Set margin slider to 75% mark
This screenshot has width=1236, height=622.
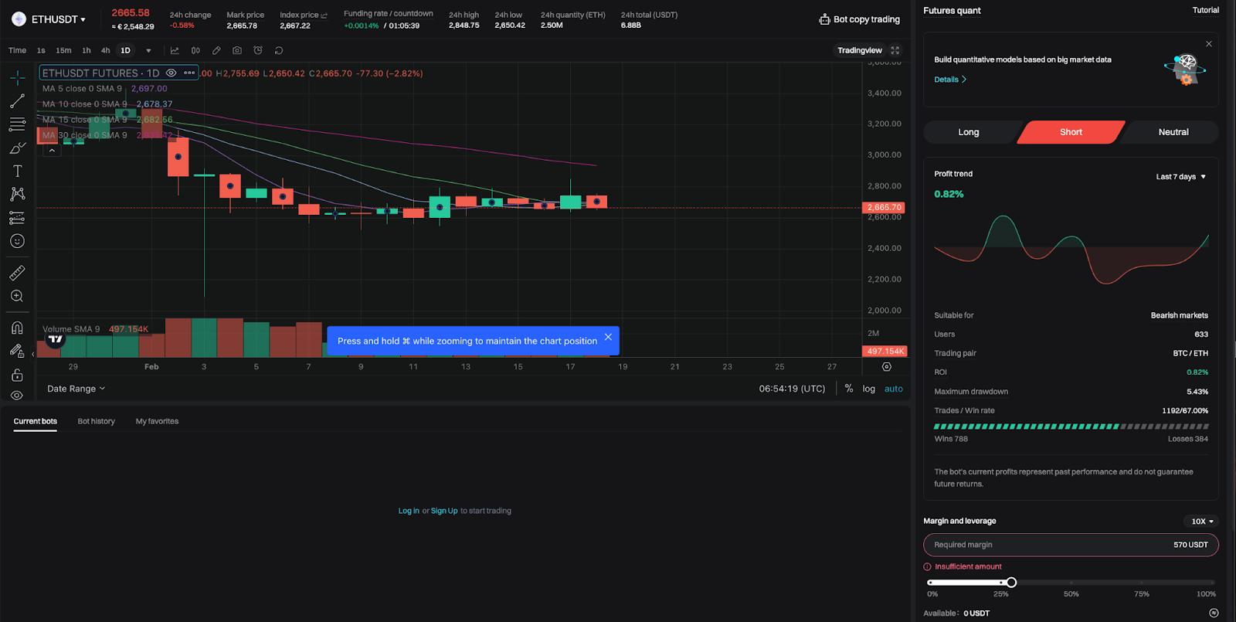click(1142, 583)
